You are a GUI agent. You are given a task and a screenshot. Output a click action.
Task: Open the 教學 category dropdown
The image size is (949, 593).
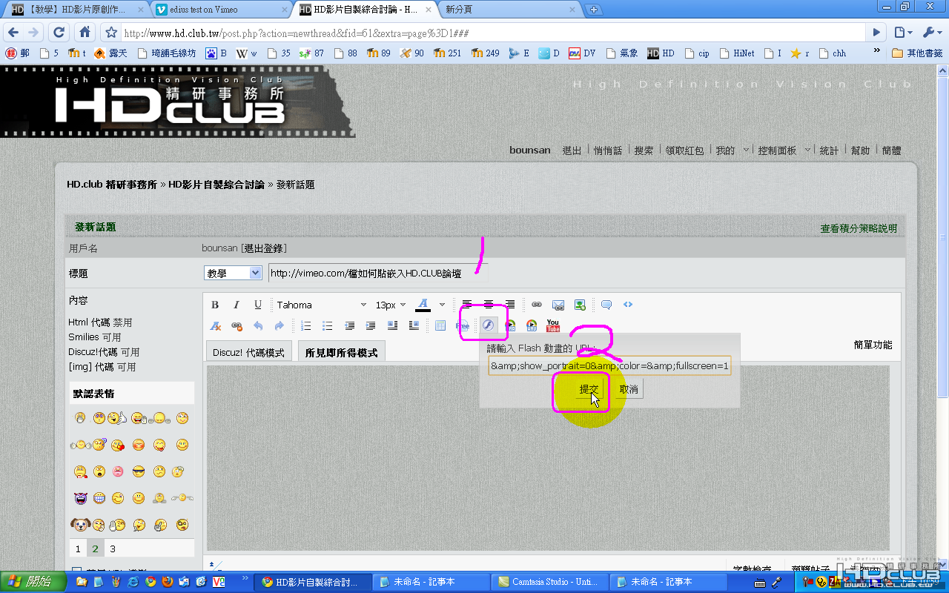click(233, 273)
